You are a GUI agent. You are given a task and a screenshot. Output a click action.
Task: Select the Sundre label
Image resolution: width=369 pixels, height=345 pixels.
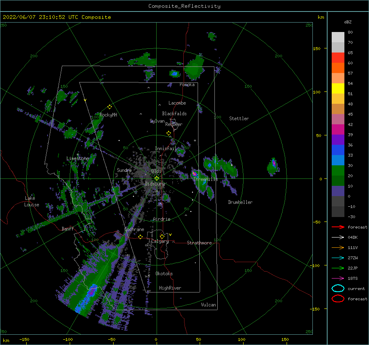[124, 170]
